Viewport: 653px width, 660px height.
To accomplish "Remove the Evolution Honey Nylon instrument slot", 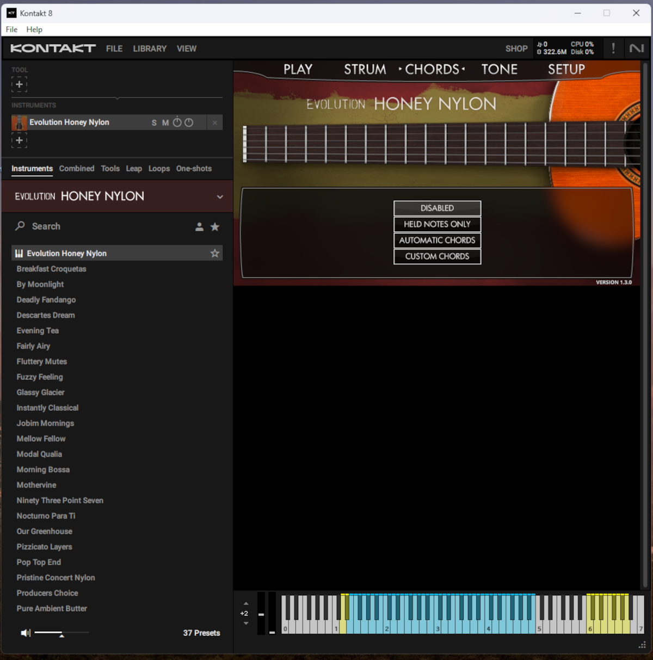I will [x=215, y=123].
